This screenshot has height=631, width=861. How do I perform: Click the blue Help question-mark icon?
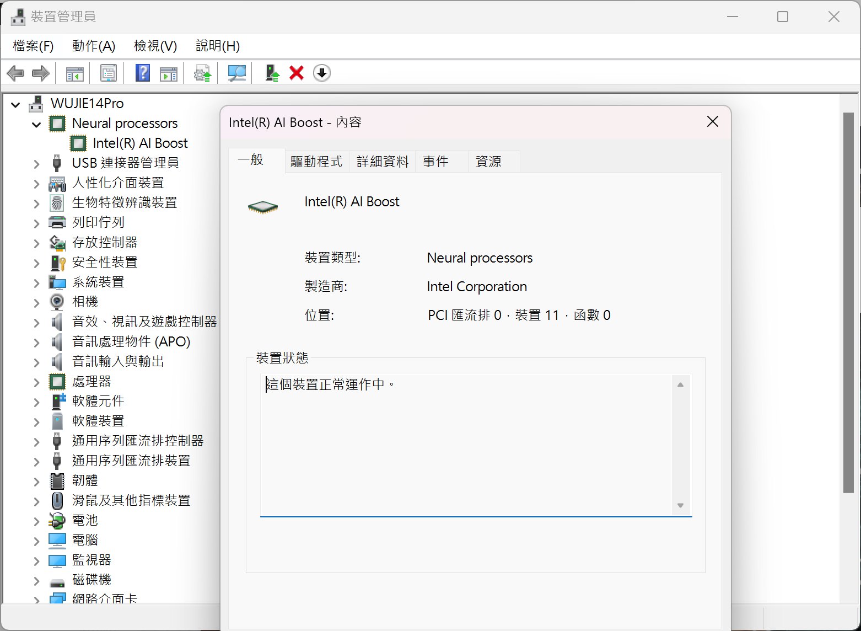point(142,73)
